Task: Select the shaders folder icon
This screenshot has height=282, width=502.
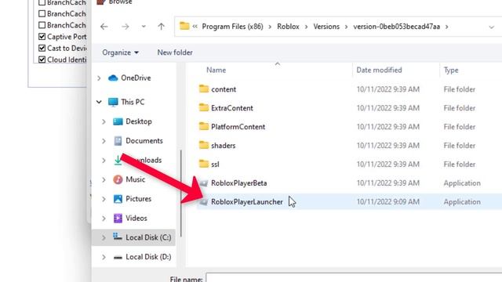Action: 204,145
